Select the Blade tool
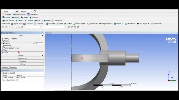This screenshot has width=179, height=100. click(60, 24)
